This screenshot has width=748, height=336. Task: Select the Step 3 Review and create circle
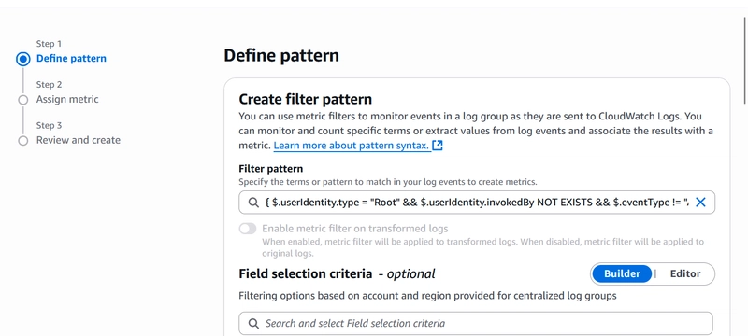22,141
